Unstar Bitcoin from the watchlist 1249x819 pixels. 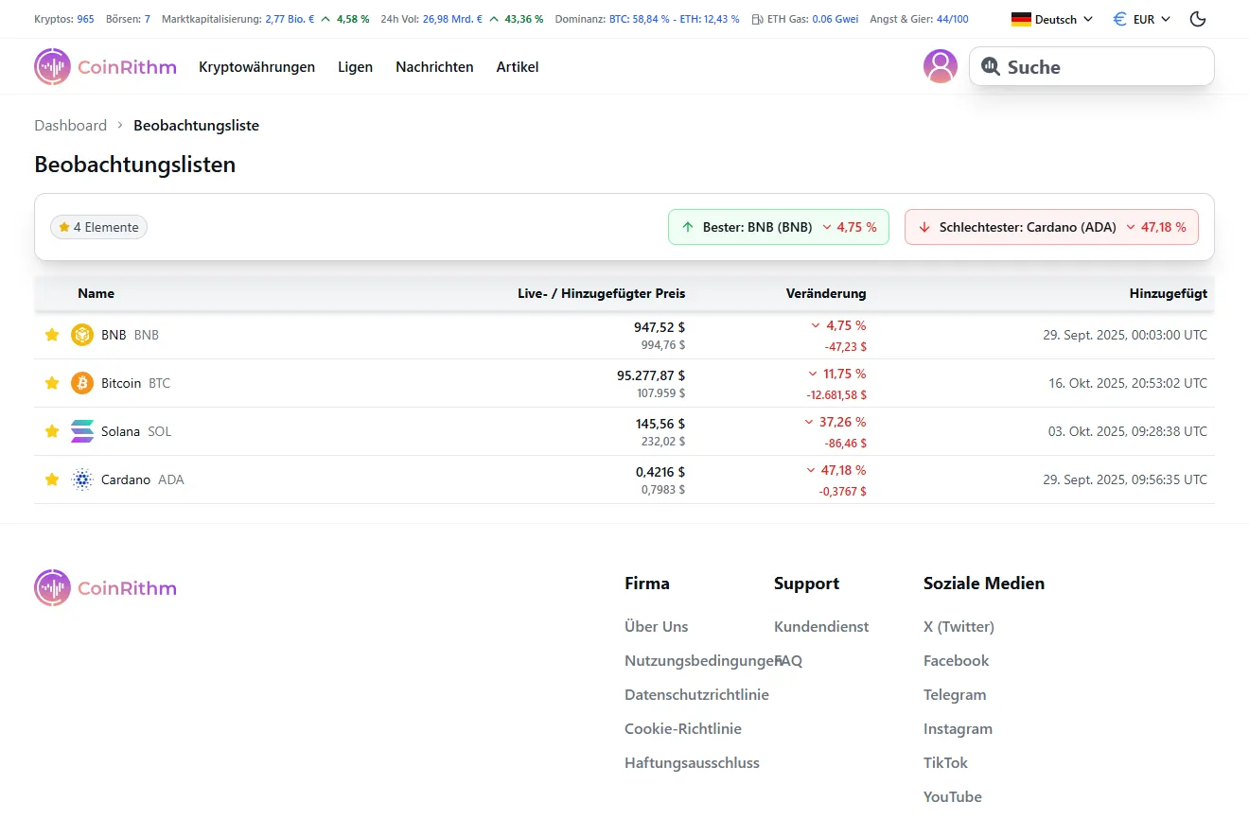pyautogui.click(x=52, y=382)
